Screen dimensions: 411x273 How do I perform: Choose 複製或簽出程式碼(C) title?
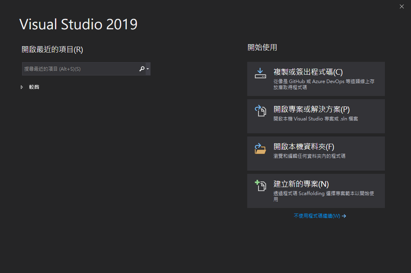[308, 72]
